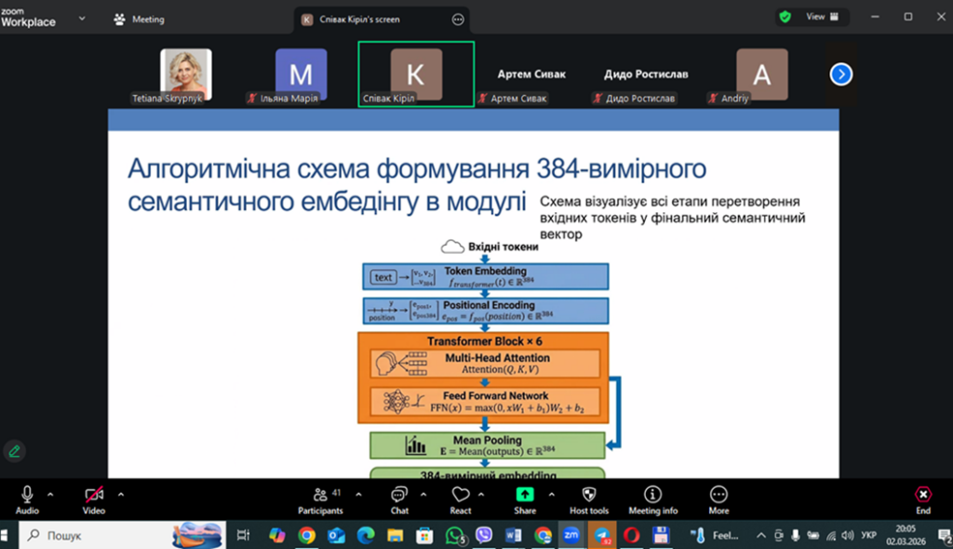953x549 pixels.
Task: Expand audio settings arrow next to Audio
Action: point(50,494)
